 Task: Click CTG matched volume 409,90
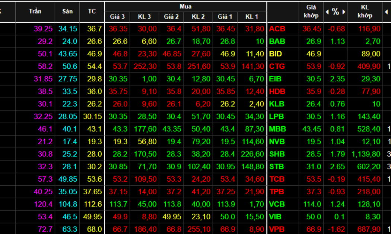tap(369, 66)
